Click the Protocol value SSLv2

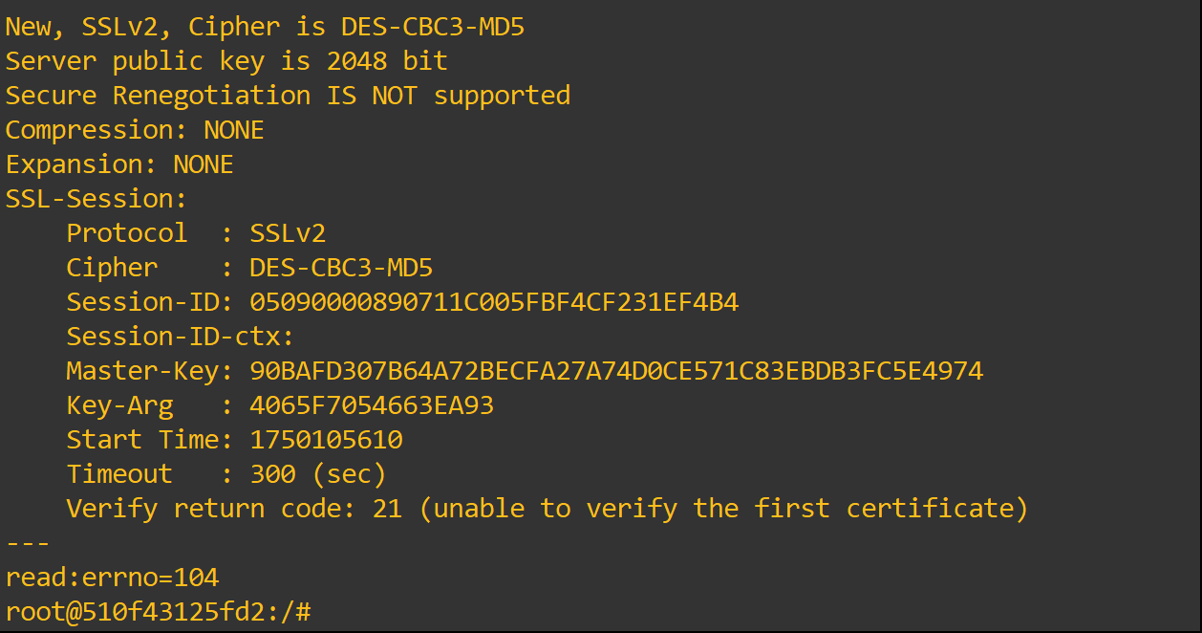click(288, 233)
